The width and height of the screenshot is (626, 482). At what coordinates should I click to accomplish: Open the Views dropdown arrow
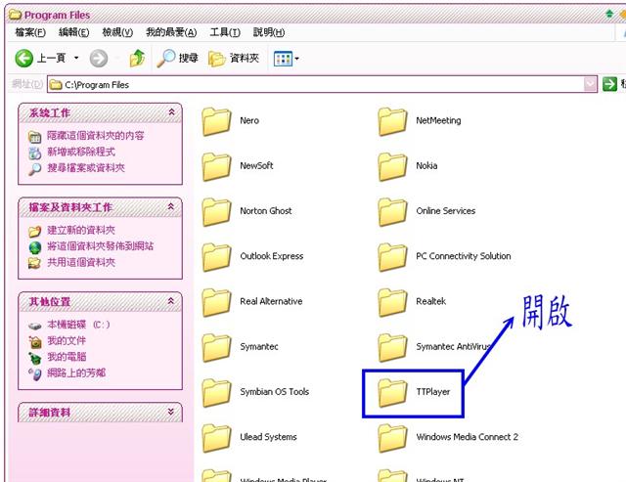click(296, 59)
